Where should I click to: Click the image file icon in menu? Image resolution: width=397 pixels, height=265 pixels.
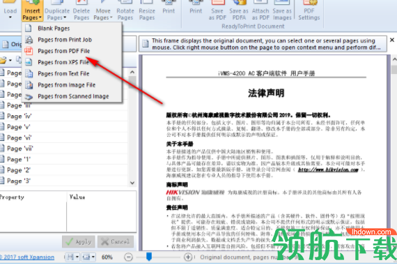click(x=29, y=85)
